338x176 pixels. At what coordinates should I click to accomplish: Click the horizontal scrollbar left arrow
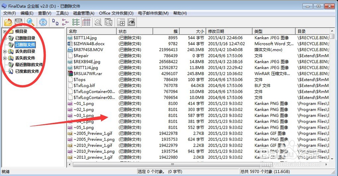tap(70, 164)
